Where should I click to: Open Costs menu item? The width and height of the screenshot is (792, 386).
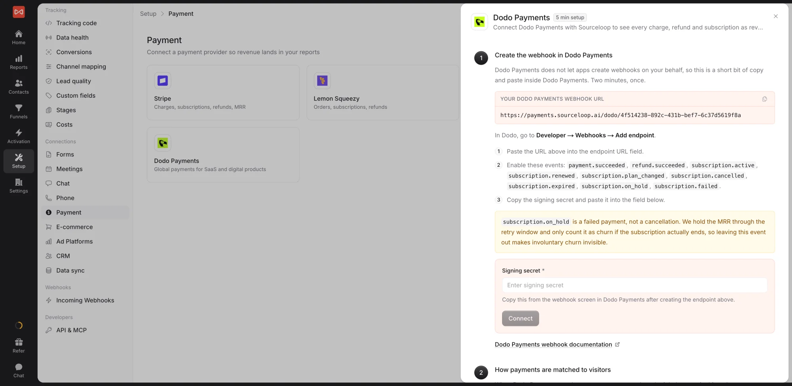click(85, 125)
